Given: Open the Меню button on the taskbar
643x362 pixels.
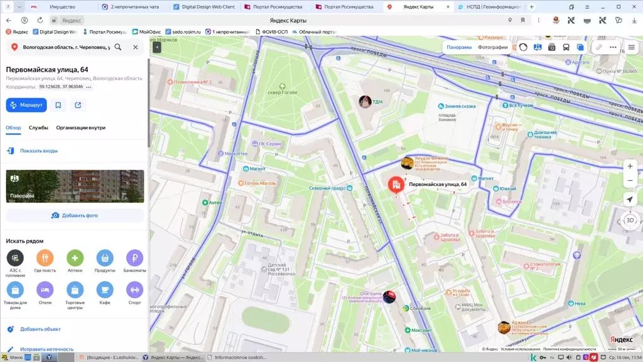Looking at the screenshot, I should 13,358.
